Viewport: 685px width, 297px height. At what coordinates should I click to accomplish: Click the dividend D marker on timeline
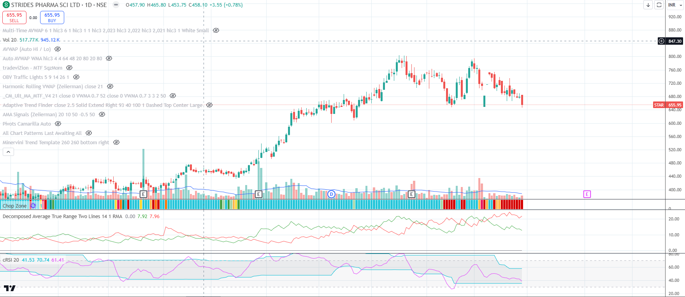click(x=331, y=194)
